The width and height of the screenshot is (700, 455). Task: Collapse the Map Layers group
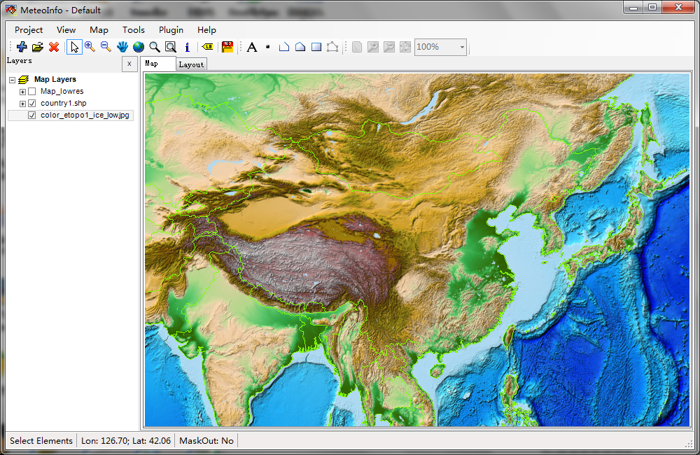(x=13, y=80)
